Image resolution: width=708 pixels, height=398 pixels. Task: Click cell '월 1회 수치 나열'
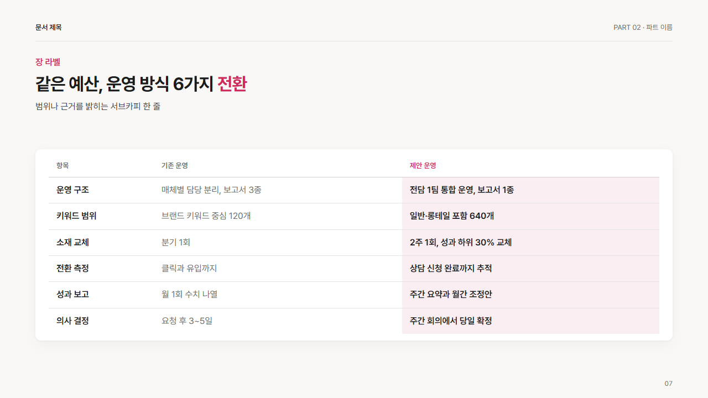coord(190,294)
